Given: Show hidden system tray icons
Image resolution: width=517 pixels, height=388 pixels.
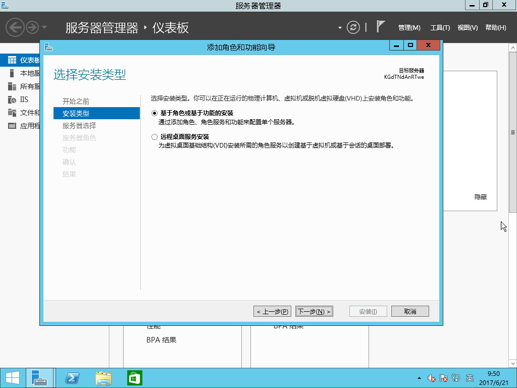Looking at the screenshot, I should (419, 378).
